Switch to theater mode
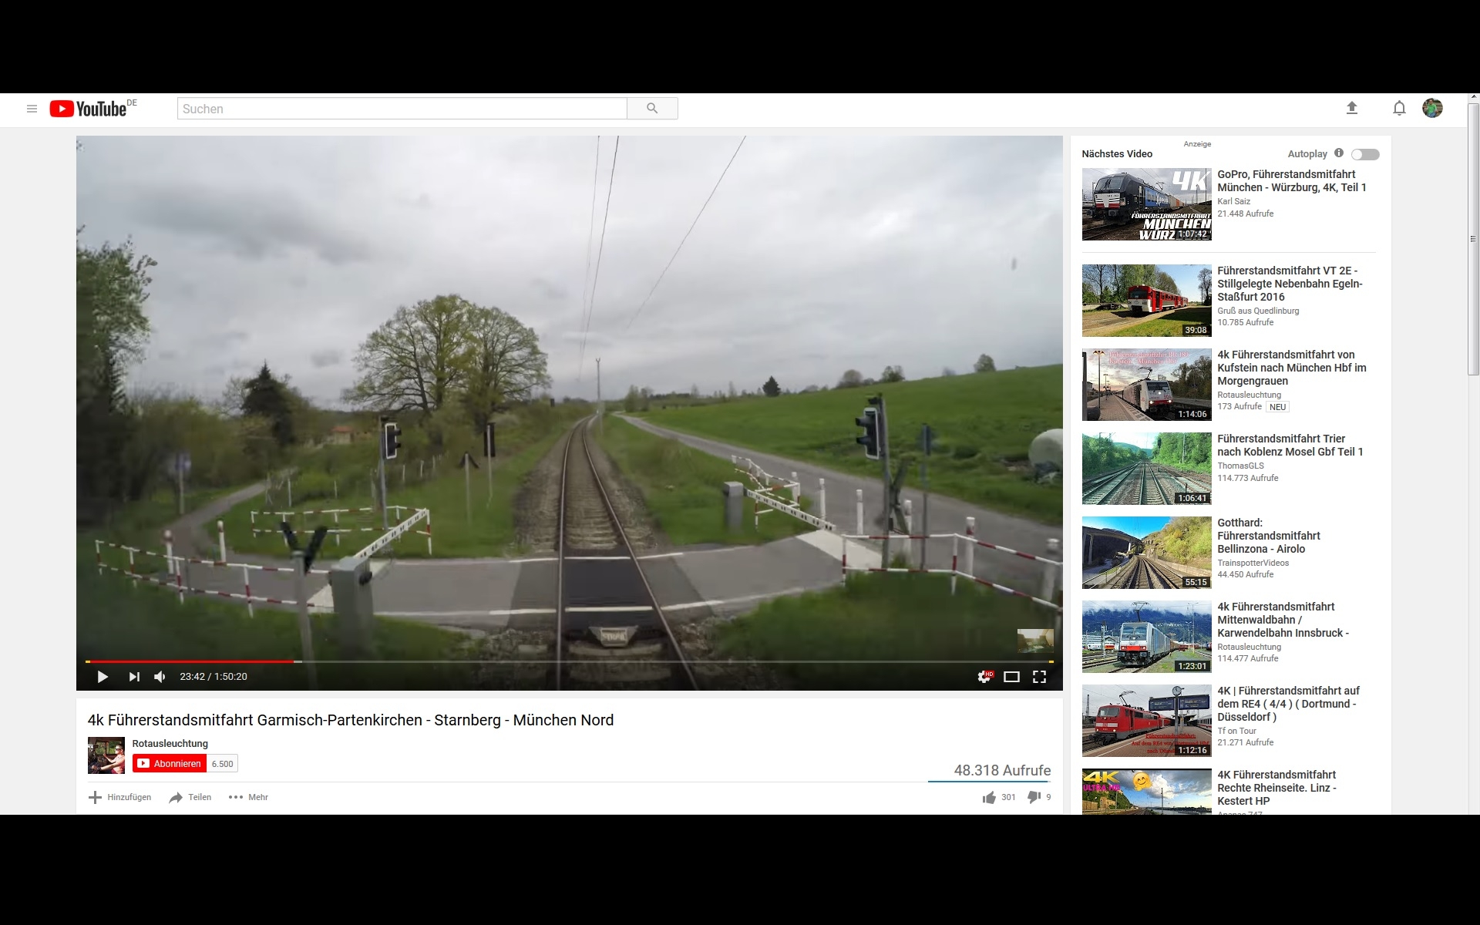This screenshot has height=925, width=1480. click(x=1011, y=677)
